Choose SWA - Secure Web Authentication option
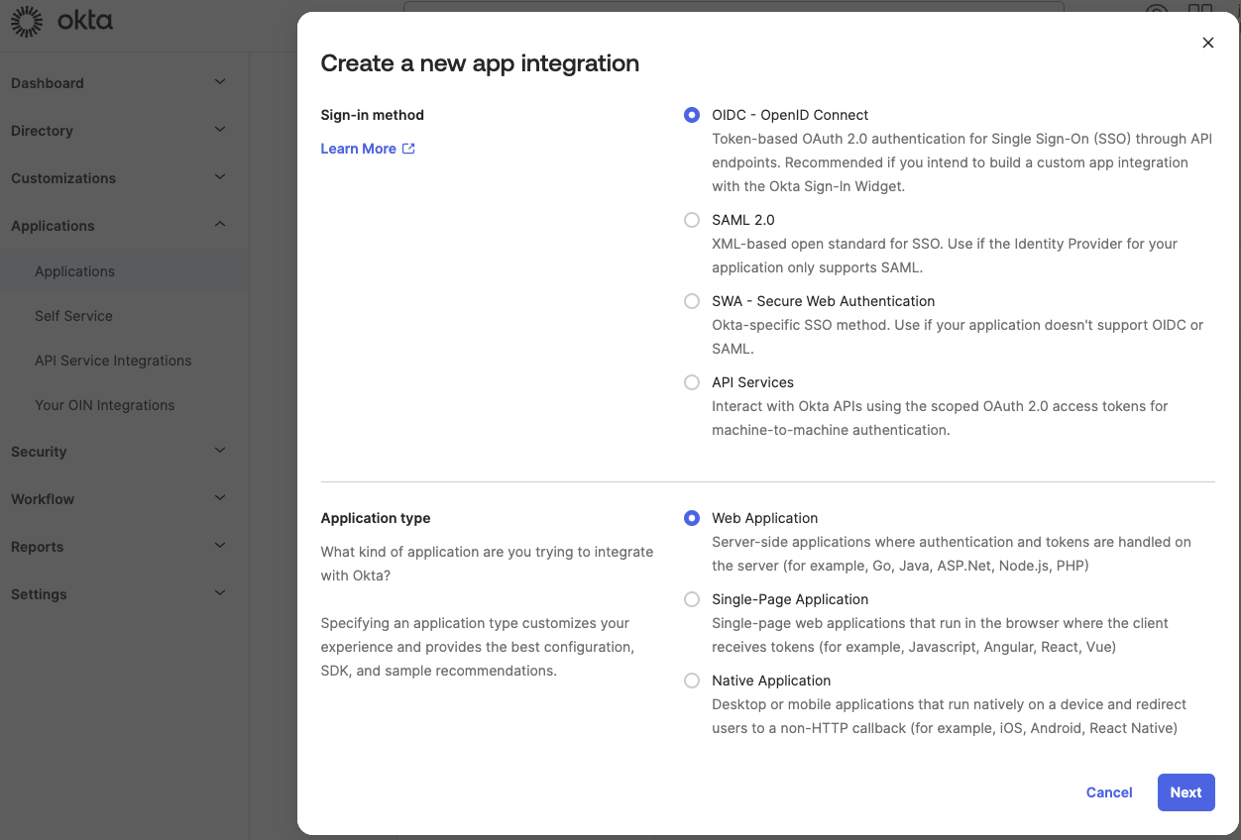The width and height of the screenshot is (1241, 840). (692, 301)
